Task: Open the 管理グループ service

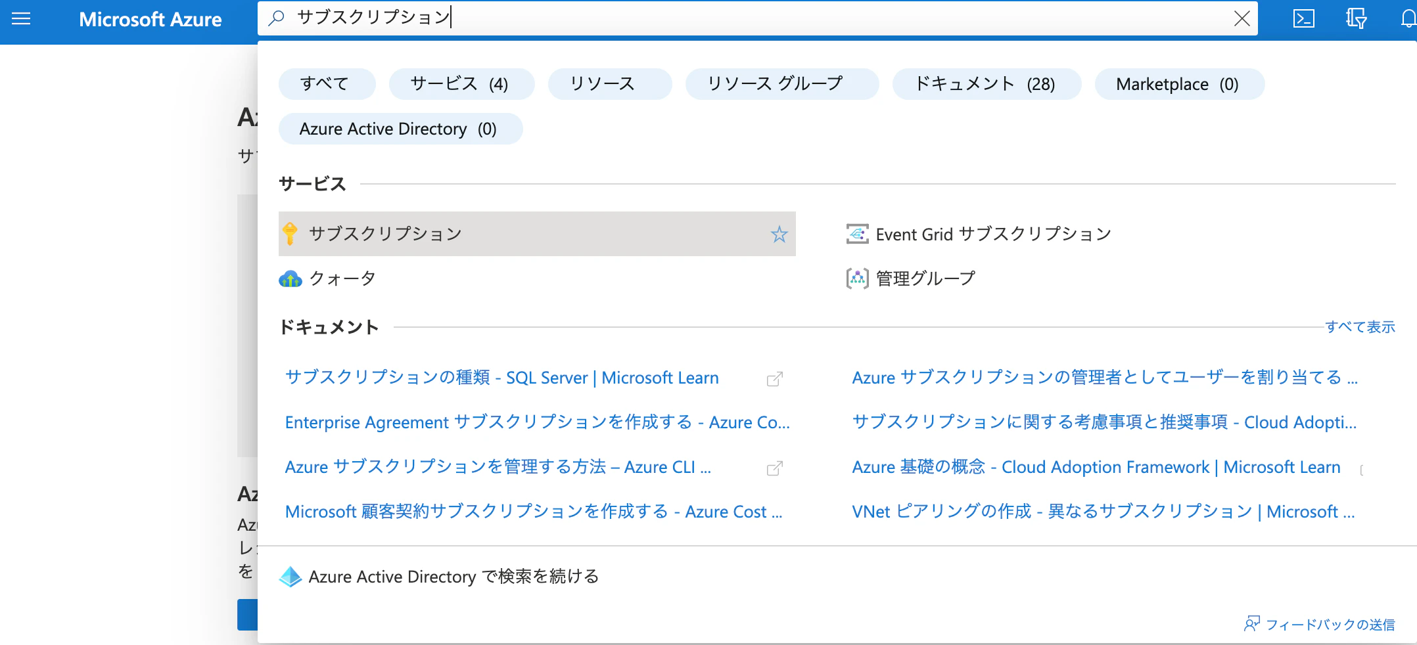Action: point(925,278)
